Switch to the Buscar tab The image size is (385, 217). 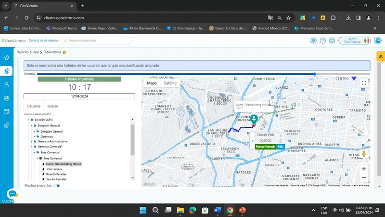[x=52, y=106]
